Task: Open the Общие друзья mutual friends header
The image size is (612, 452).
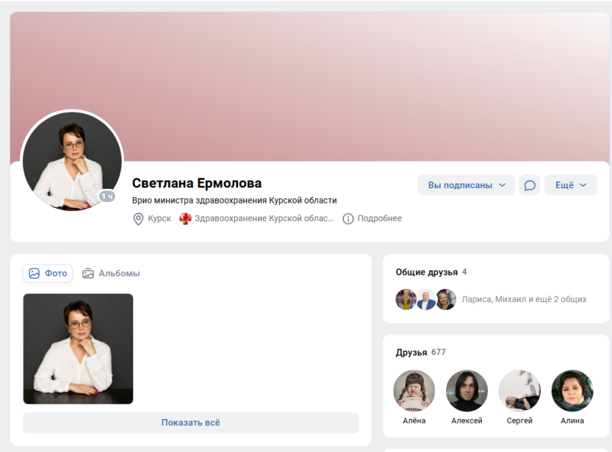Action: coord(426,272)
